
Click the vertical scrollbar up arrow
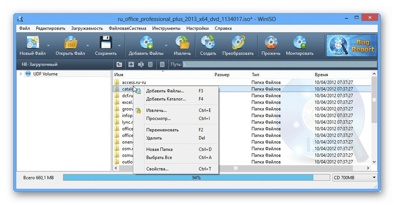pos(374,74)
